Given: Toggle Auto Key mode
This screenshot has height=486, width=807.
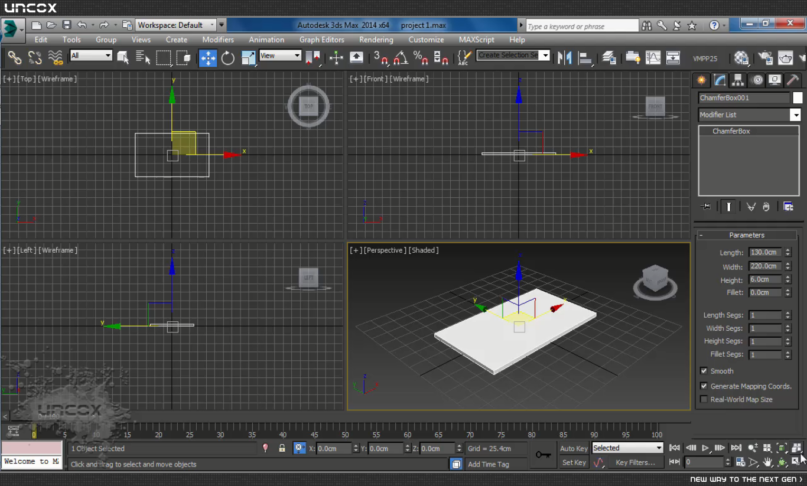Looking at the screenshot, I should click(574, 449).
